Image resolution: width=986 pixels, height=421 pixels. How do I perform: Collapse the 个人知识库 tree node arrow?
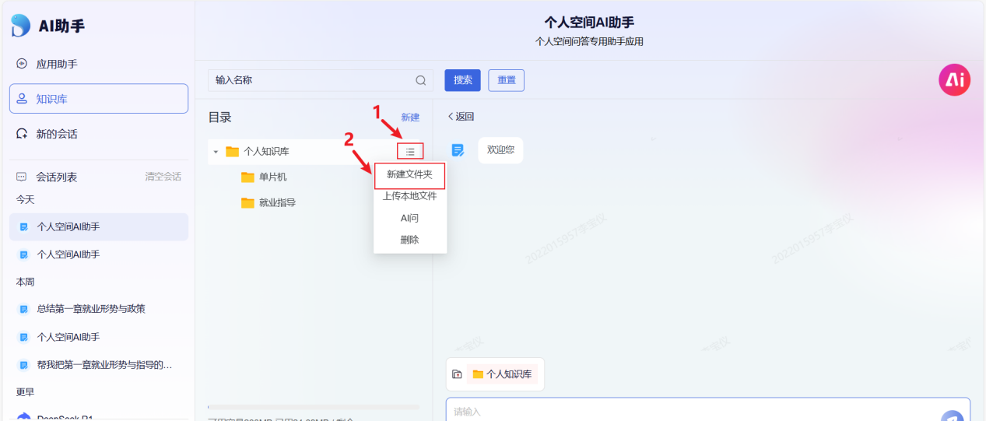coord(216,152)
